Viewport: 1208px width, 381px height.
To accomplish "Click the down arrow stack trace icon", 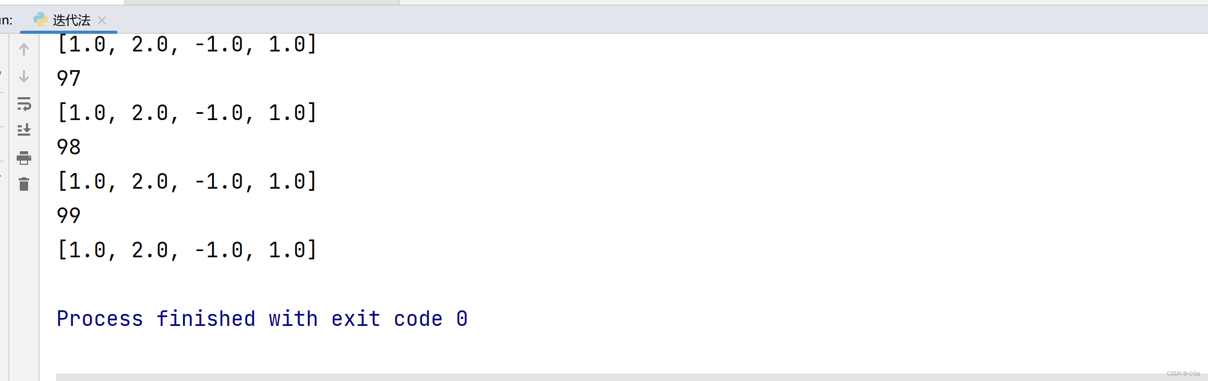I will (x=24, y=76).
